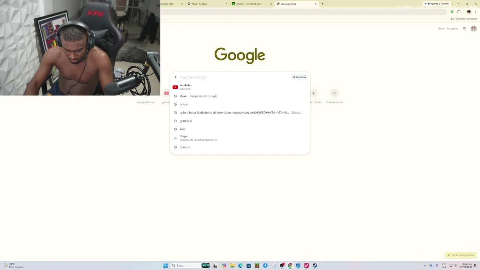Viewport: 480px width, 270px height.
Task: Click the plus icon in search box
Action: click(x=175, y=77)
